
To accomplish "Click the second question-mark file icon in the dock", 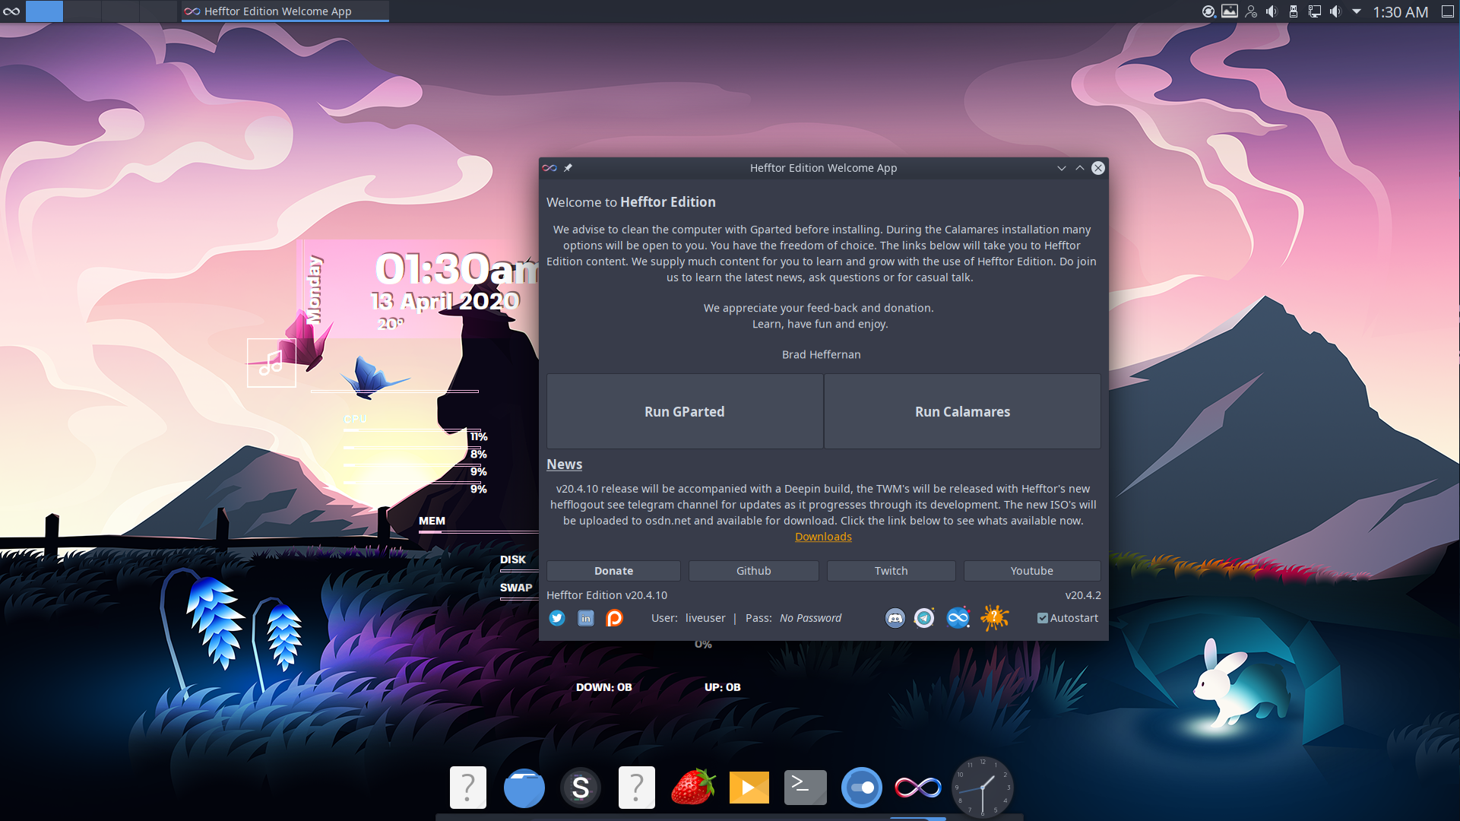I will click(637, 788).
